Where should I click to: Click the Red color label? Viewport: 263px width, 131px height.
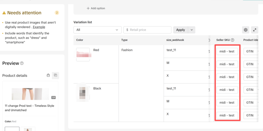tap(96, 50)
